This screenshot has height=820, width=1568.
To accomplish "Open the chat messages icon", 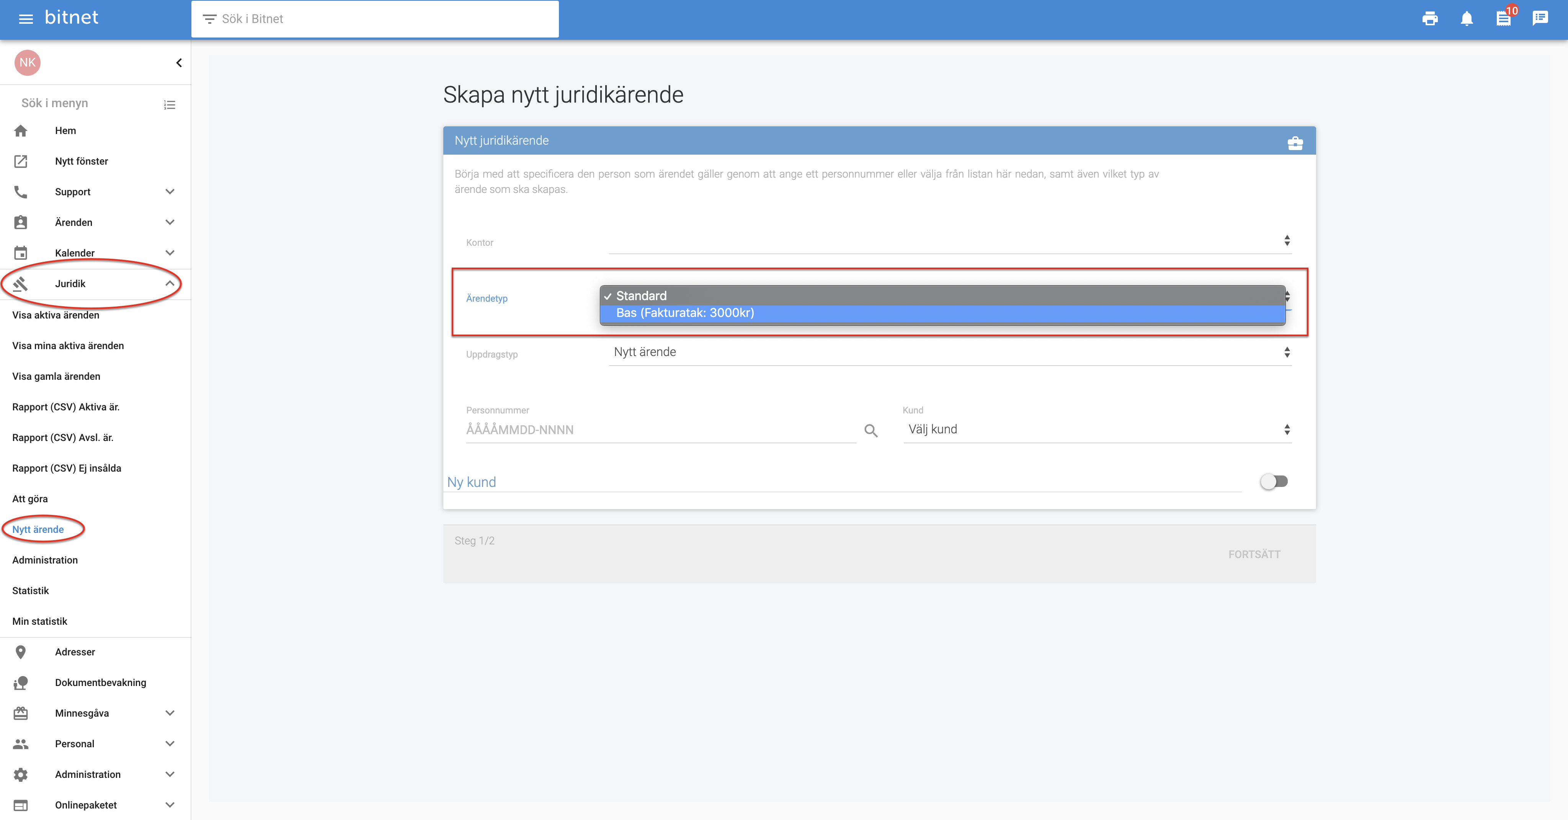I will coord(1540,18).
